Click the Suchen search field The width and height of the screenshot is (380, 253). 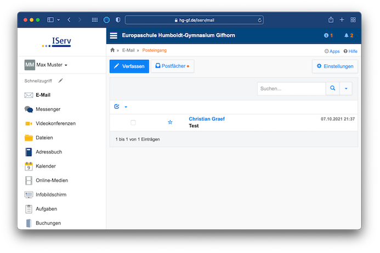(x=292, y=88)
